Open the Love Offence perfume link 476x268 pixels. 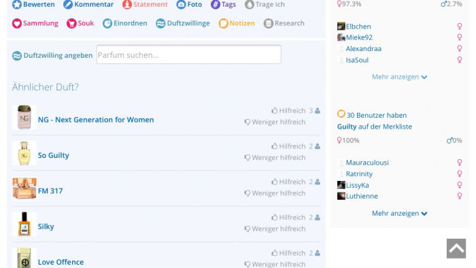point(61,262)
